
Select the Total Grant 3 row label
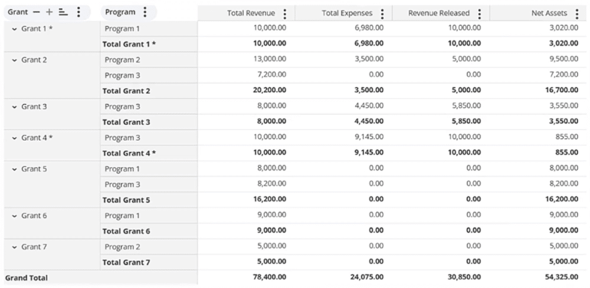point(126,122)
